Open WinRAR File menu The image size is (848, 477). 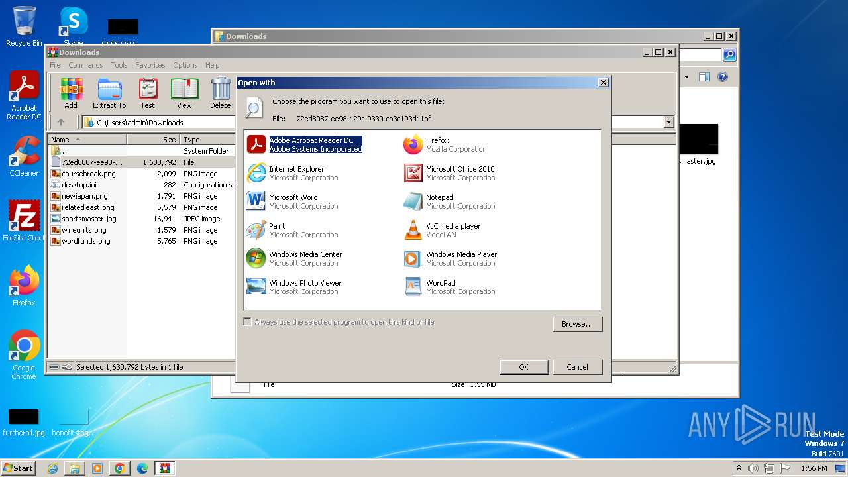[x=55, y=65]
